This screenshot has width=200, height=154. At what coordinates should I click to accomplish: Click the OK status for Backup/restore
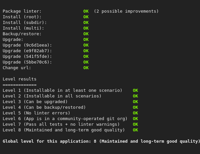click(86, 34)
